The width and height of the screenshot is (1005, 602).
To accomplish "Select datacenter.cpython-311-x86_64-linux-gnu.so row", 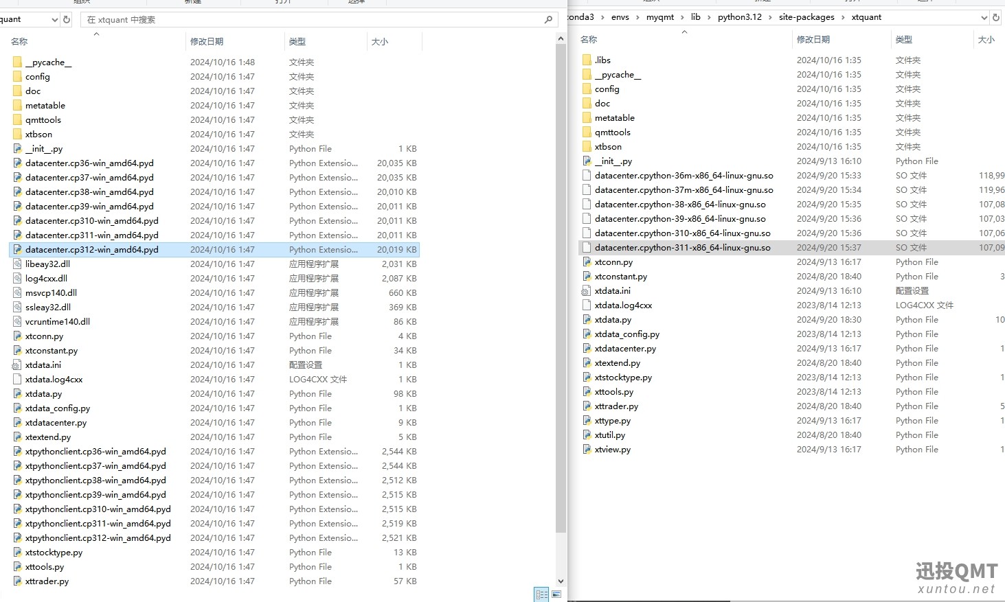I will (791, 247).
